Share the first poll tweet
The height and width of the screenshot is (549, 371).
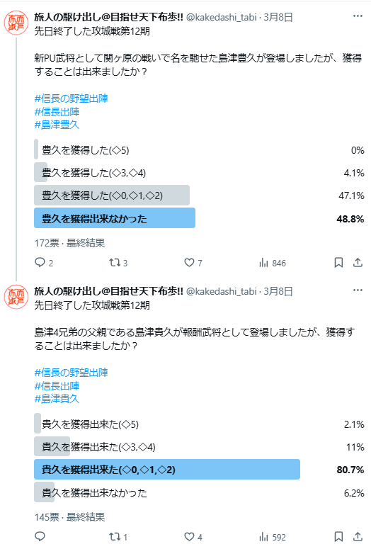(x=358, y=263)
